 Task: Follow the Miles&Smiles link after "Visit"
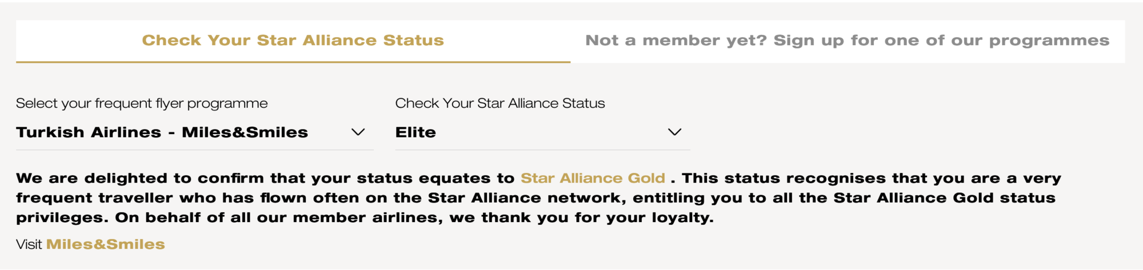coord(106,244)
